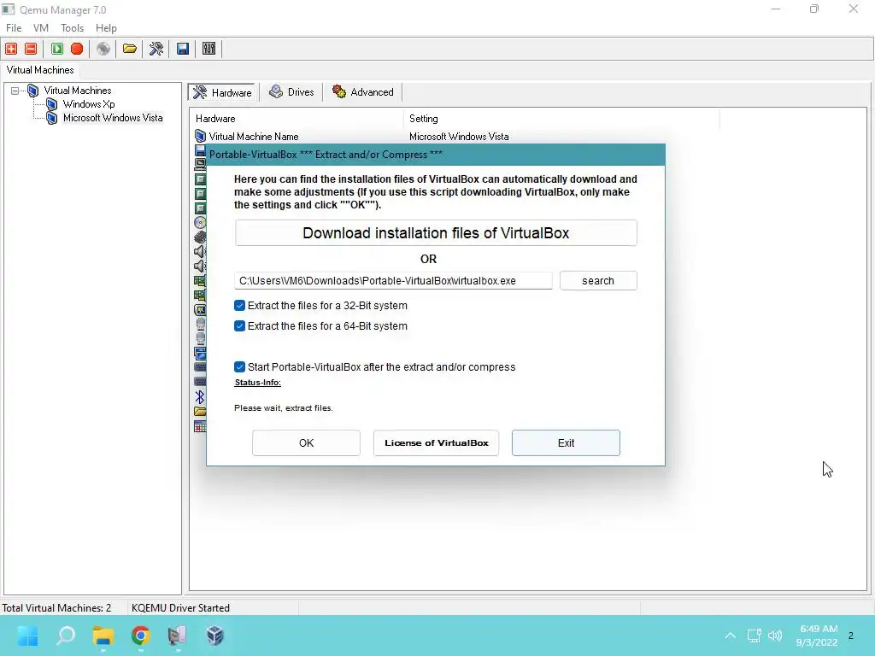This screenshot has width=875, height=656.
Task: Click the grey globe toolbar icon
Action: click(x=103, y=49)
